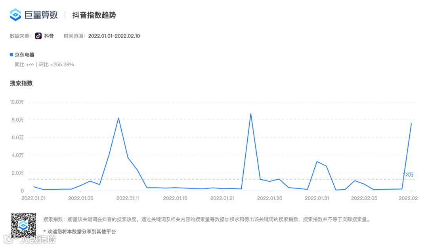Click the chart peak near 2022.01.24

coord(250,114)
